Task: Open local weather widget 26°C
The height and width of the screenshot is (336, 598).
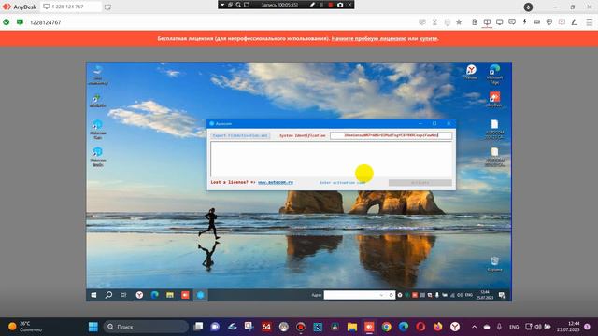Action: coord(25,327)
